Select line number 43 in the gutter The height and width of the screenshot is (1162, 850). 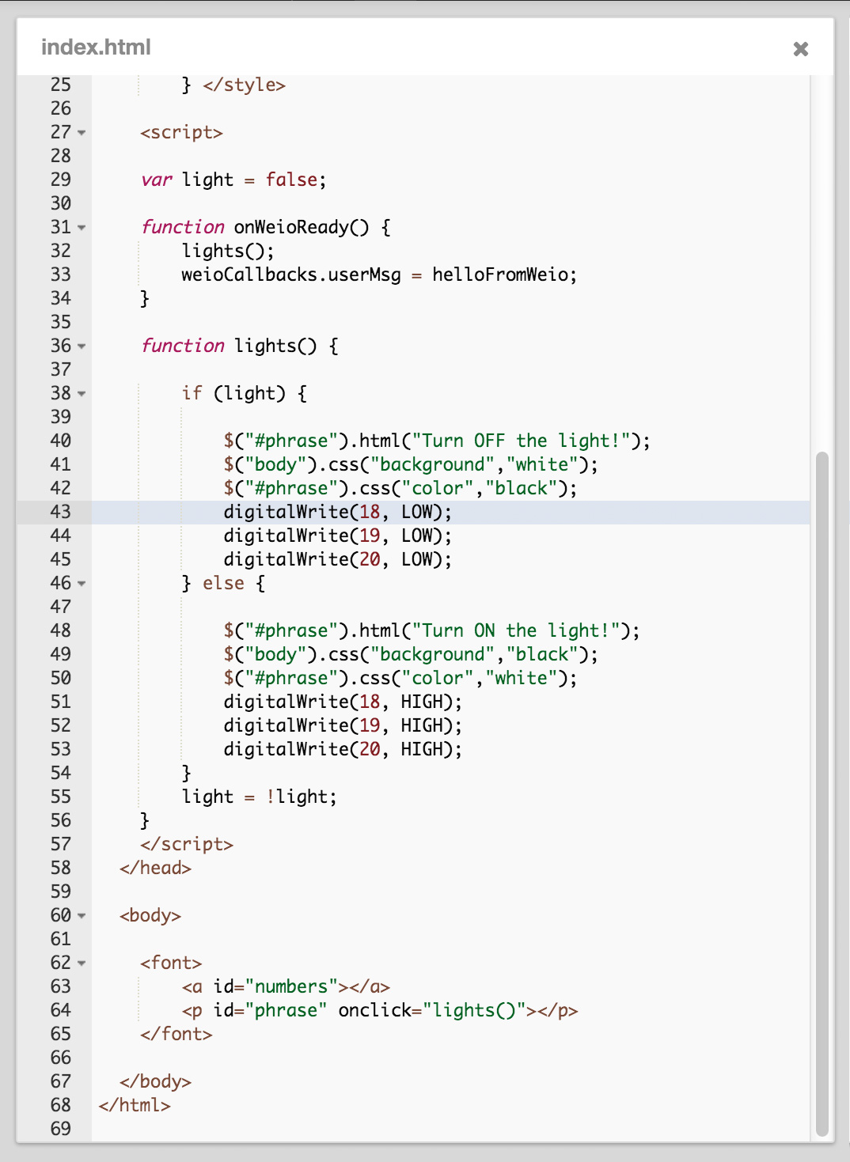click(60, 512)
